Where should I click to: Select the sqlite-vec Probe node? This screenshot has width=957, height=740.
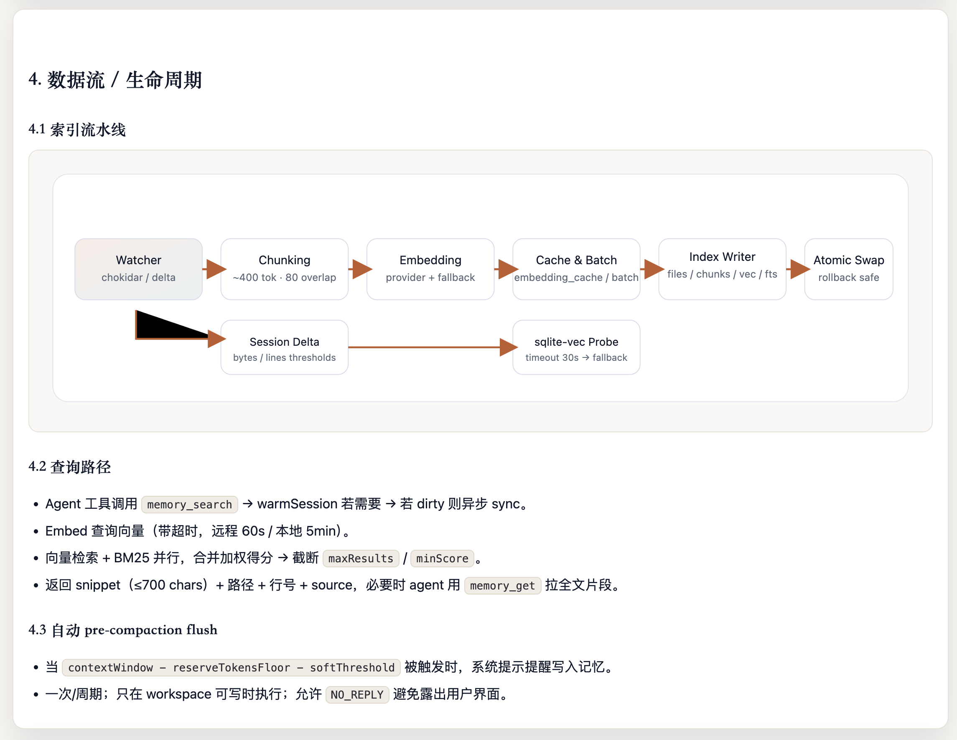click(576, 347)
